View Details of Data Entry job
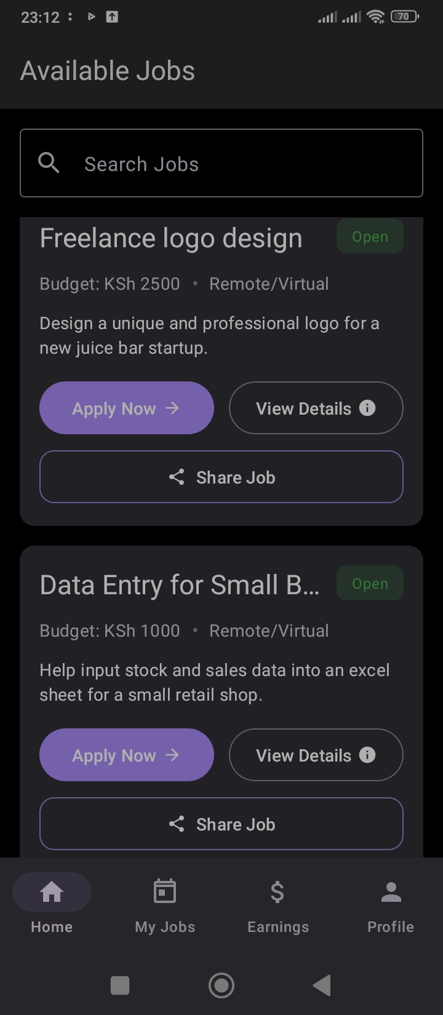443x1015 pixels. point(316,755)
